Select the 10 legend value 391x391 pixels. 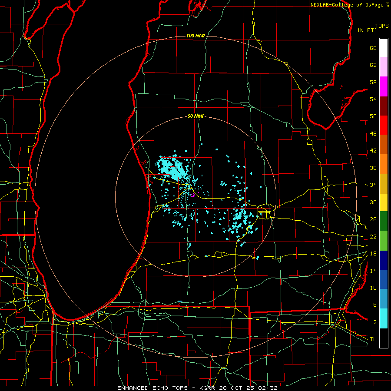(x=373, y=288)
